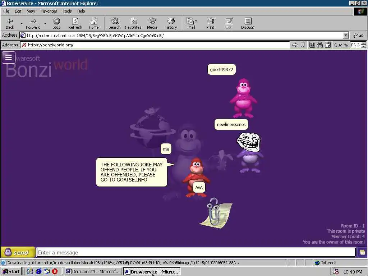
Task: Go to the Home page
Action: coord(94,23)
